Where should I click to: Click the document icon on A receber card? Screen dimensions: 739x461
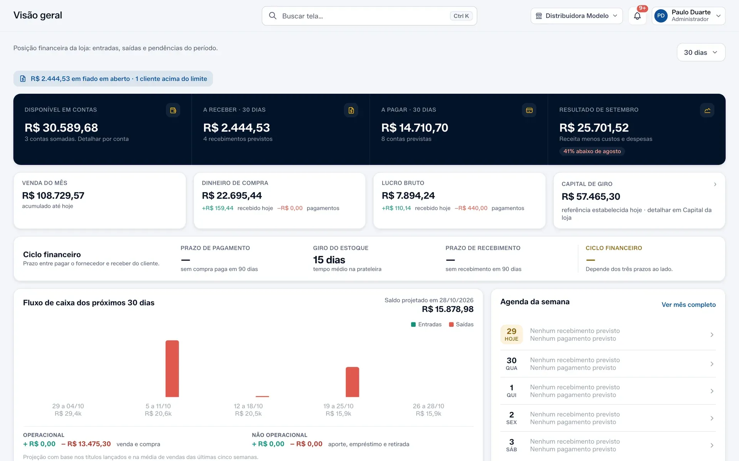[x=351, y=110]
